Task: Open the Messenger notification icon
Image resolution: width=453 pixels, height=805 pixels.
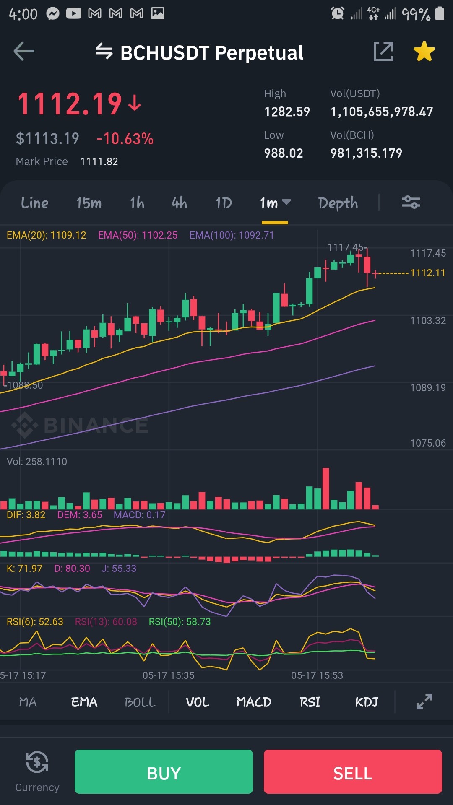Action: click(53, 14)
